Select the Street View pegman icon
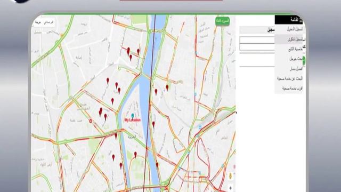This screenshot has width=341, height=192. 231,175
